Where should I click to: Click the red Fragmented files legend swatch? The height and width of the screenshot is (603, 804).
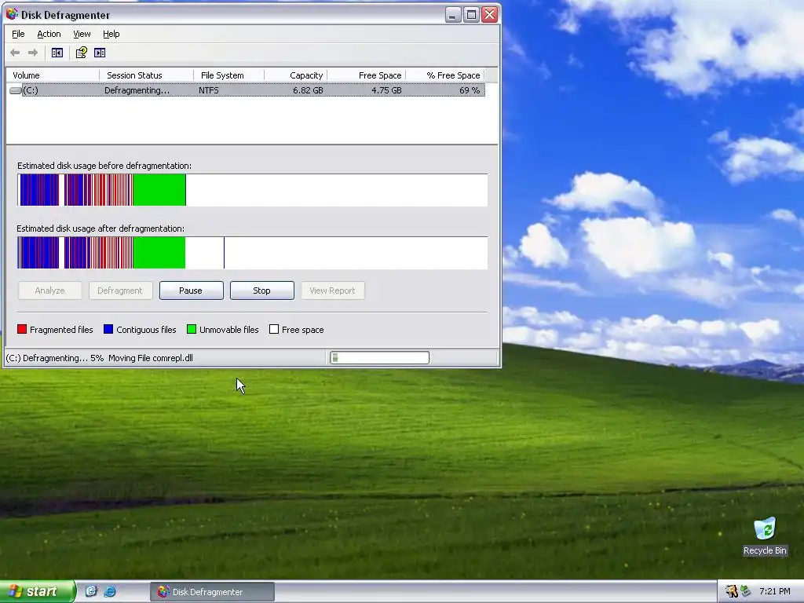21,329
